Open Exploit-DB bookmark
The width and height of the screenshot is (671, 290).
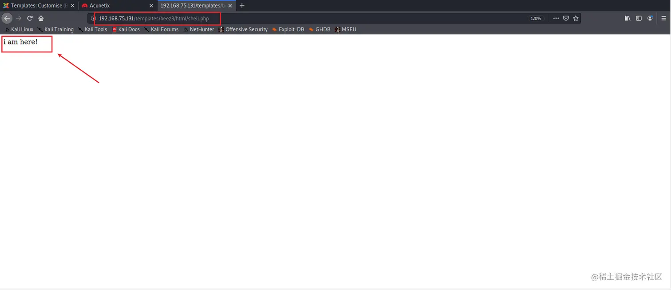click(x=288, y=29)
